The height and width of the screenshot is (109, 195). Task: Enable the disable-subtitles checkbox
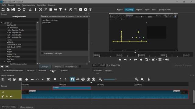tap(42, 53)
